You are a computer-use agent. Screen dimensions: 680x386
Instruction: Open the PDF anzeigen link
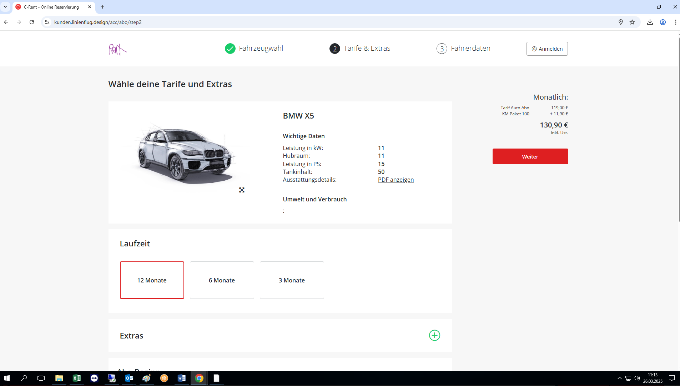(x=396, y=180)
